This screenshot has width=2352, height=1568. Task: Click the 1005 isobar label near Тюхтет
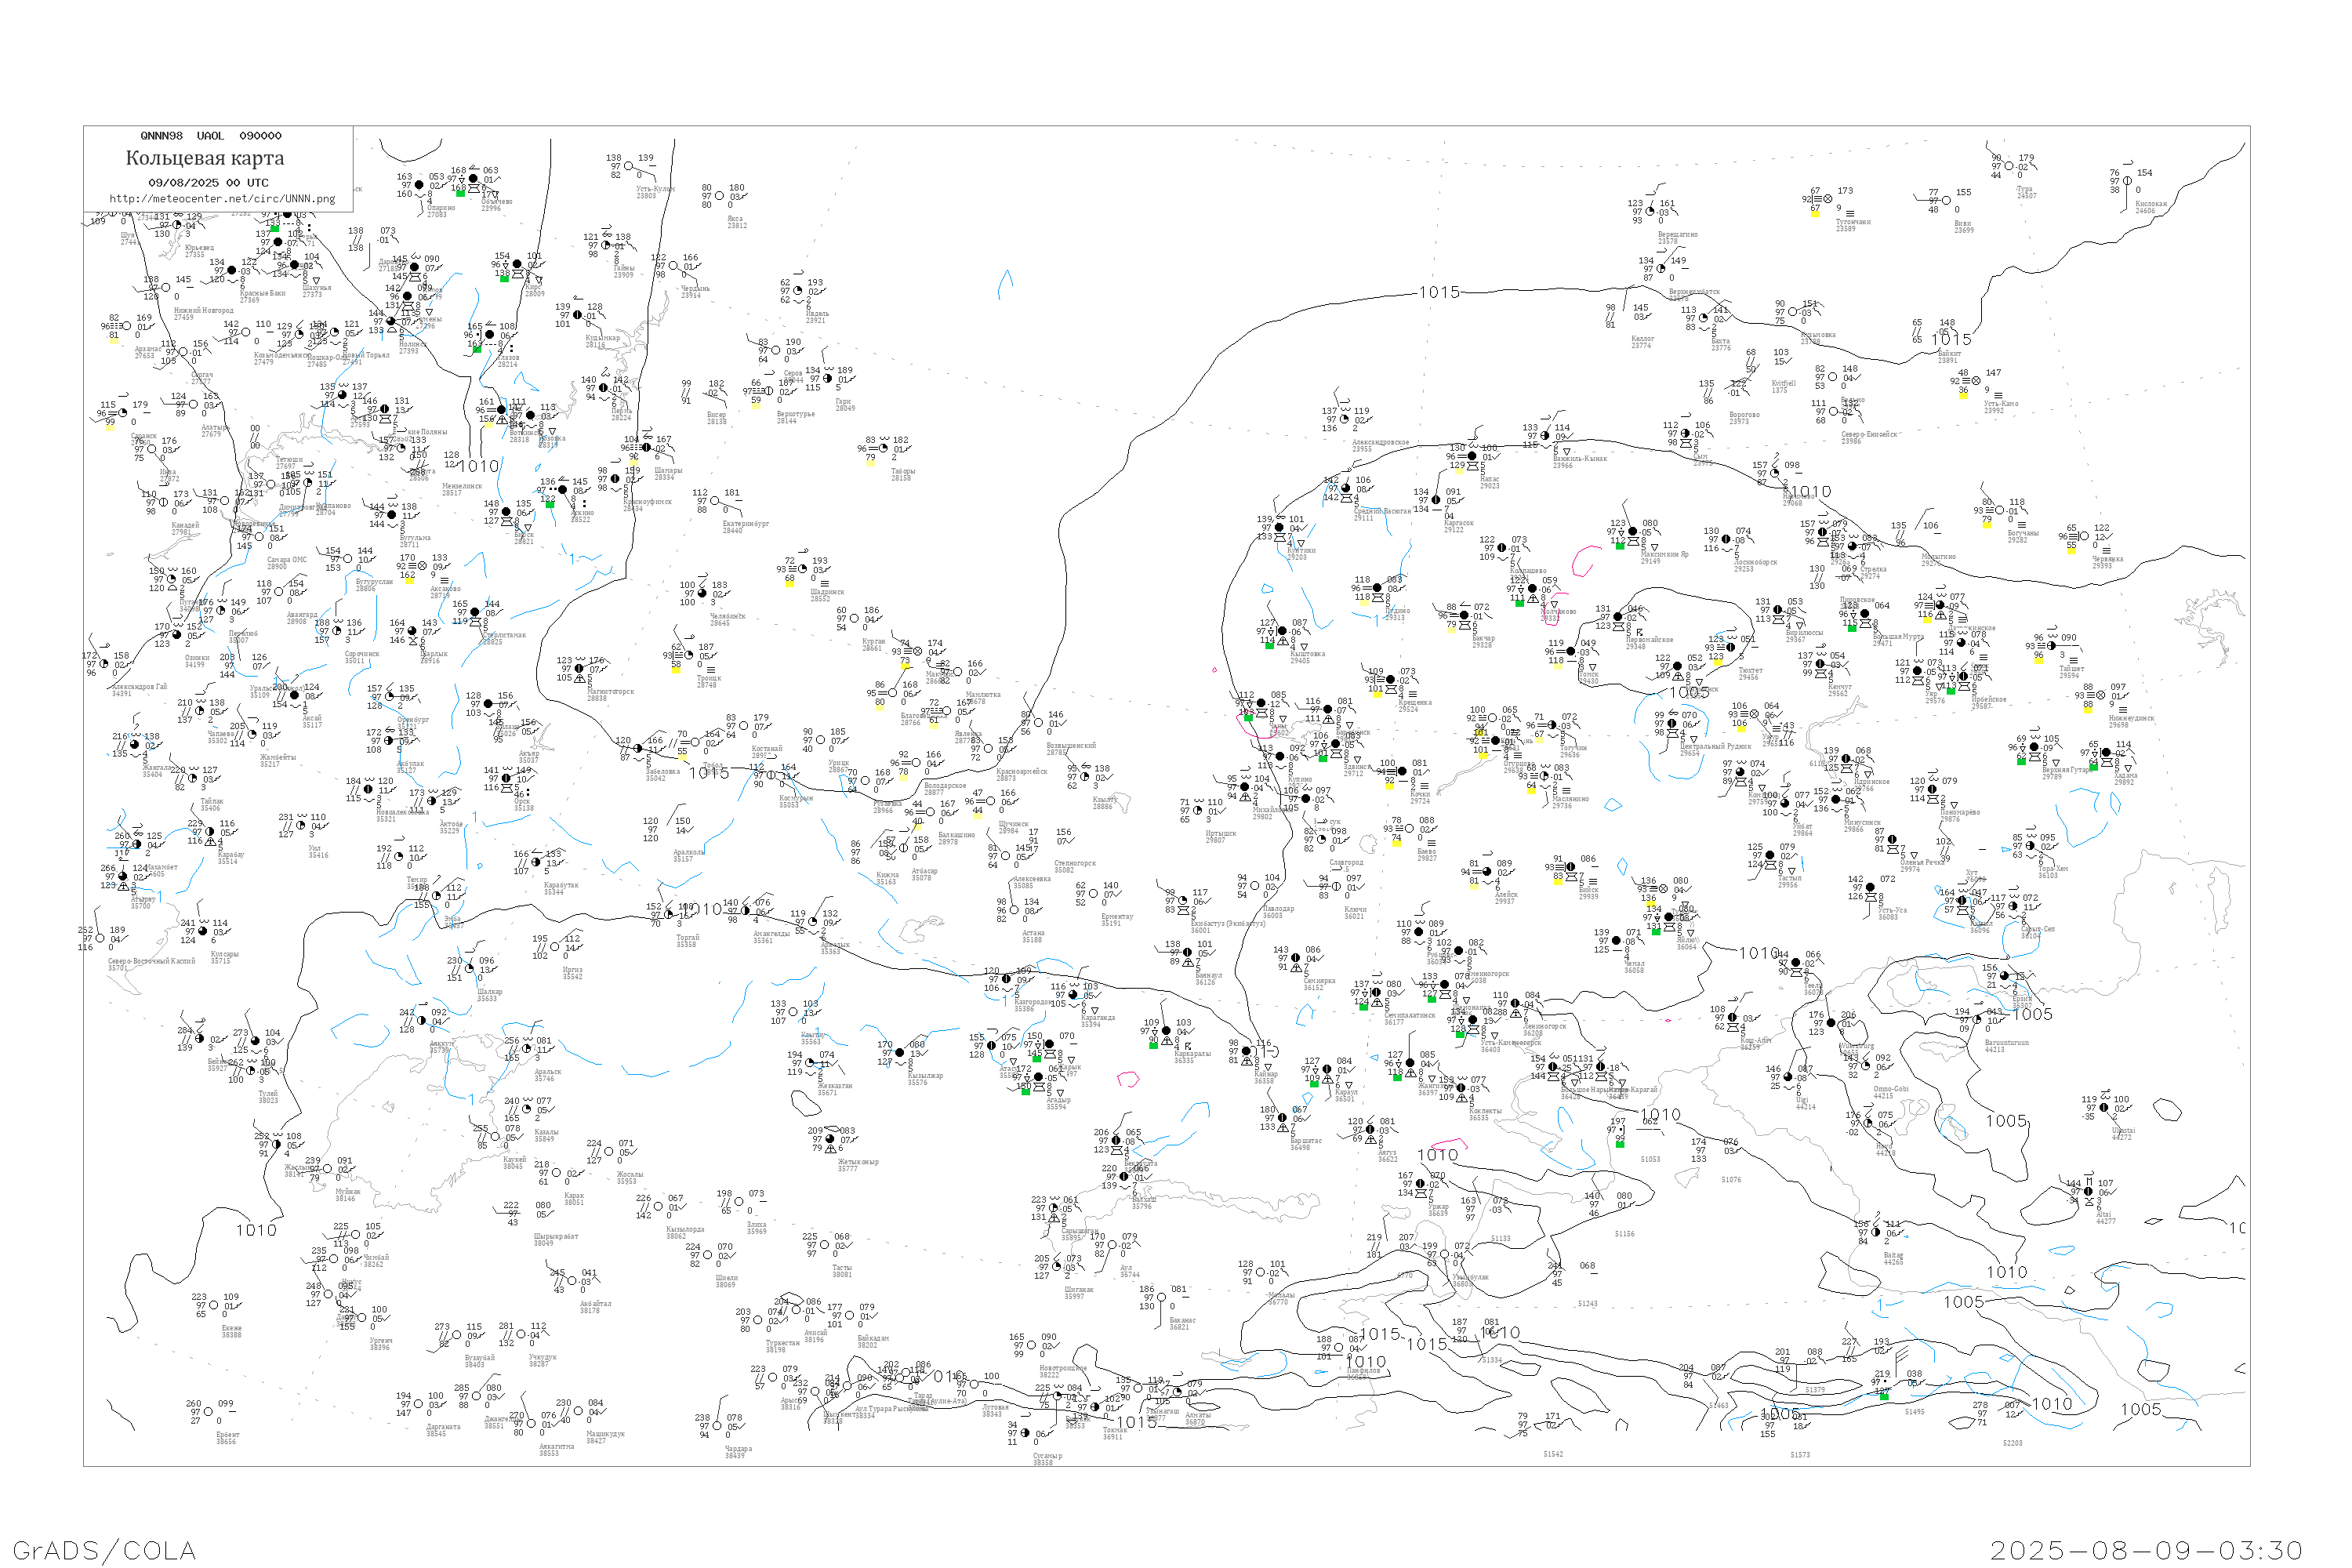pos(1689,691)
